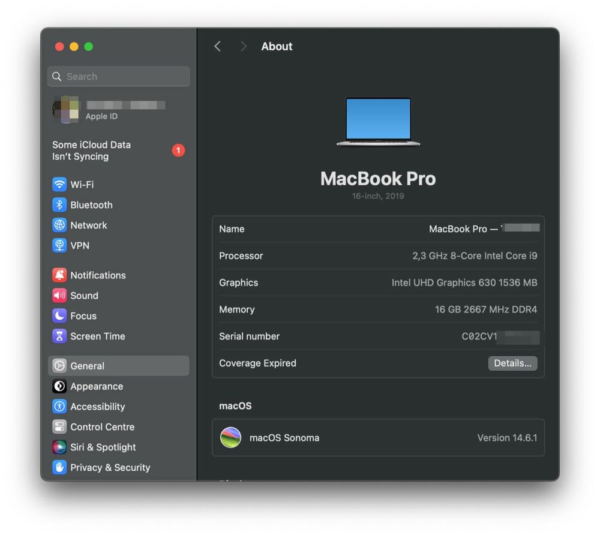Click the macOS Sonoma label
The height and width of the screenshot is (535, 600).
284,437
